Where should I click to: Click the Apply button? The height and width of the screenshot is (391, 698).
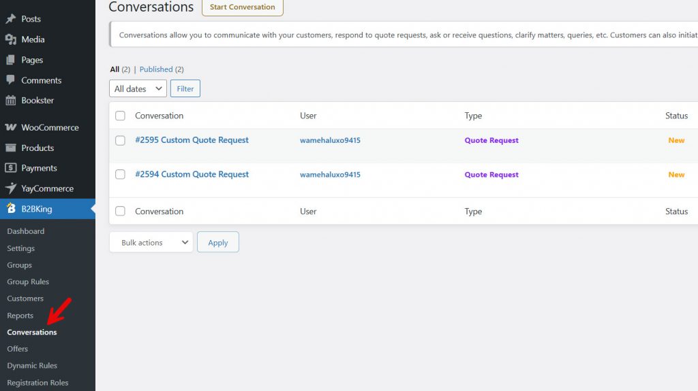tap(218, 242)
